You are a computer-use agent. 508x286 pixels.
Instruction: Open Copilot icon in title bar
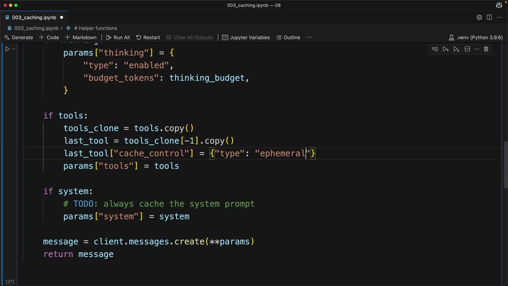(x=499, y=5)
